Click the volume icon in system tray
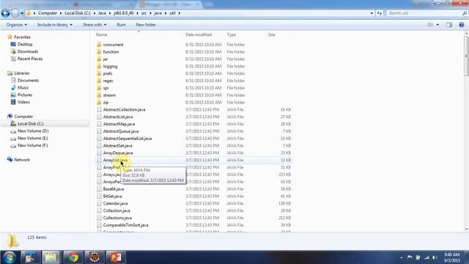This screenshot has width=469, height=264. click(x=435, y=257)
